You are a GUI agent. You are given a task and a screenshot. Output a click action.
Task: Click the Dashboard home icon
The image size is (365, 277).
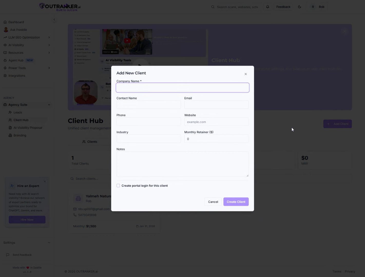pos(5,22)
